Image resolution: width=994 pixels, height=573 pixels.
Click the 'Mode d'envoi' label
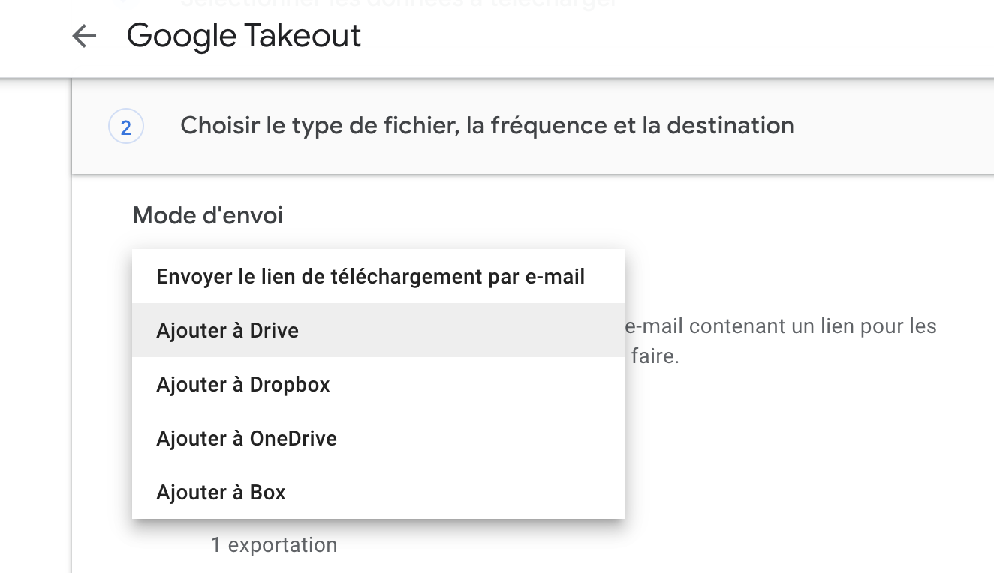(208, 215)
